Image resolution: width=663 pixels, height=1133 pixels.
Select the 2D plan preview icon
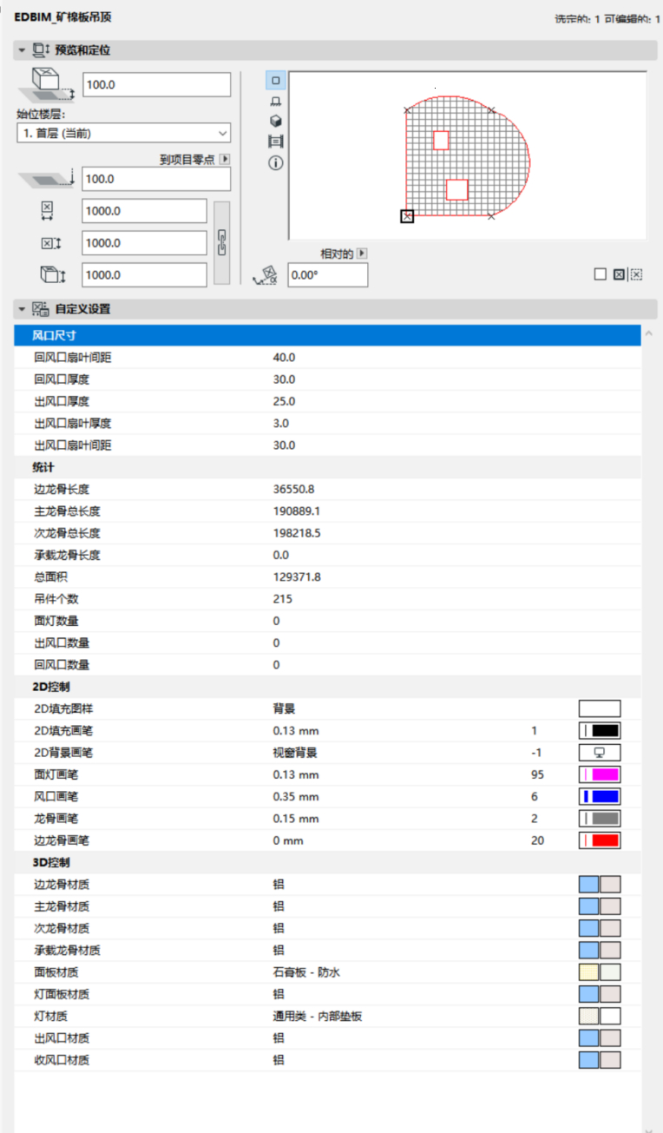(276, 81)
